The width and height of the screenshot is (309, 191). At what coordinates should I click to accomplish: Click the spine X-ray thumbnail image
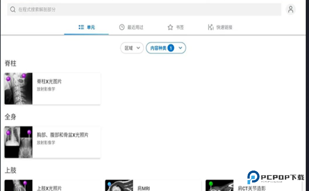point(19,88)
